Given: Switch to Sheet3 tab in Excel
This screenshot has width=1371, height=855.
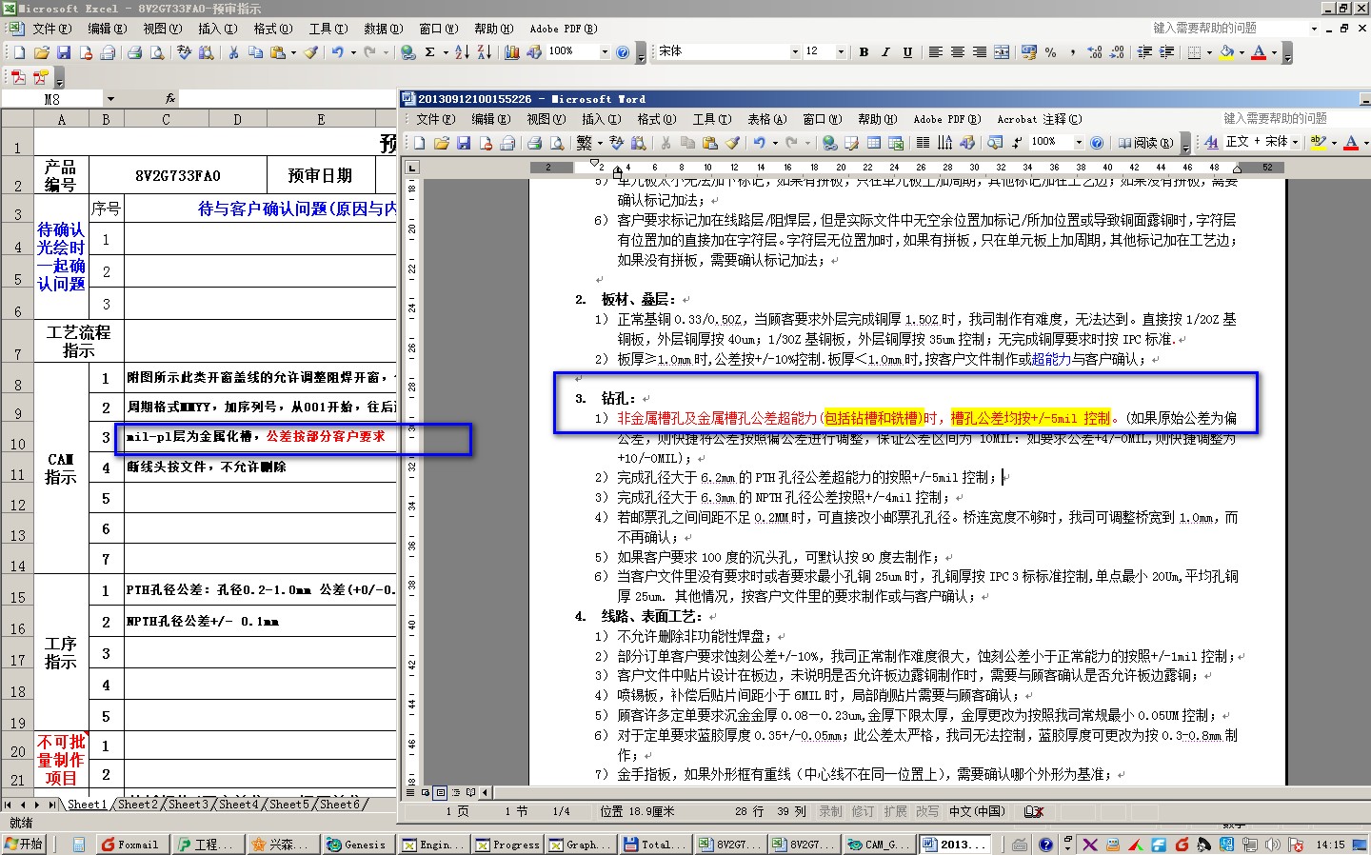Looking at the screenshot, I should pyautogui.click(x=188, y=805).
